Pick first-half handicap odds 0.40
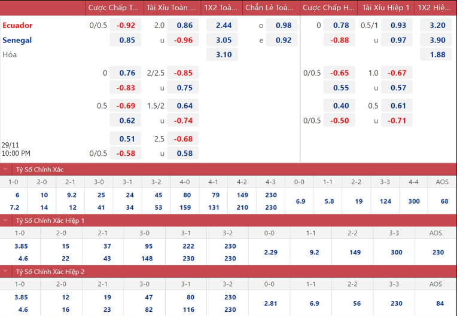 coord(339,106)
